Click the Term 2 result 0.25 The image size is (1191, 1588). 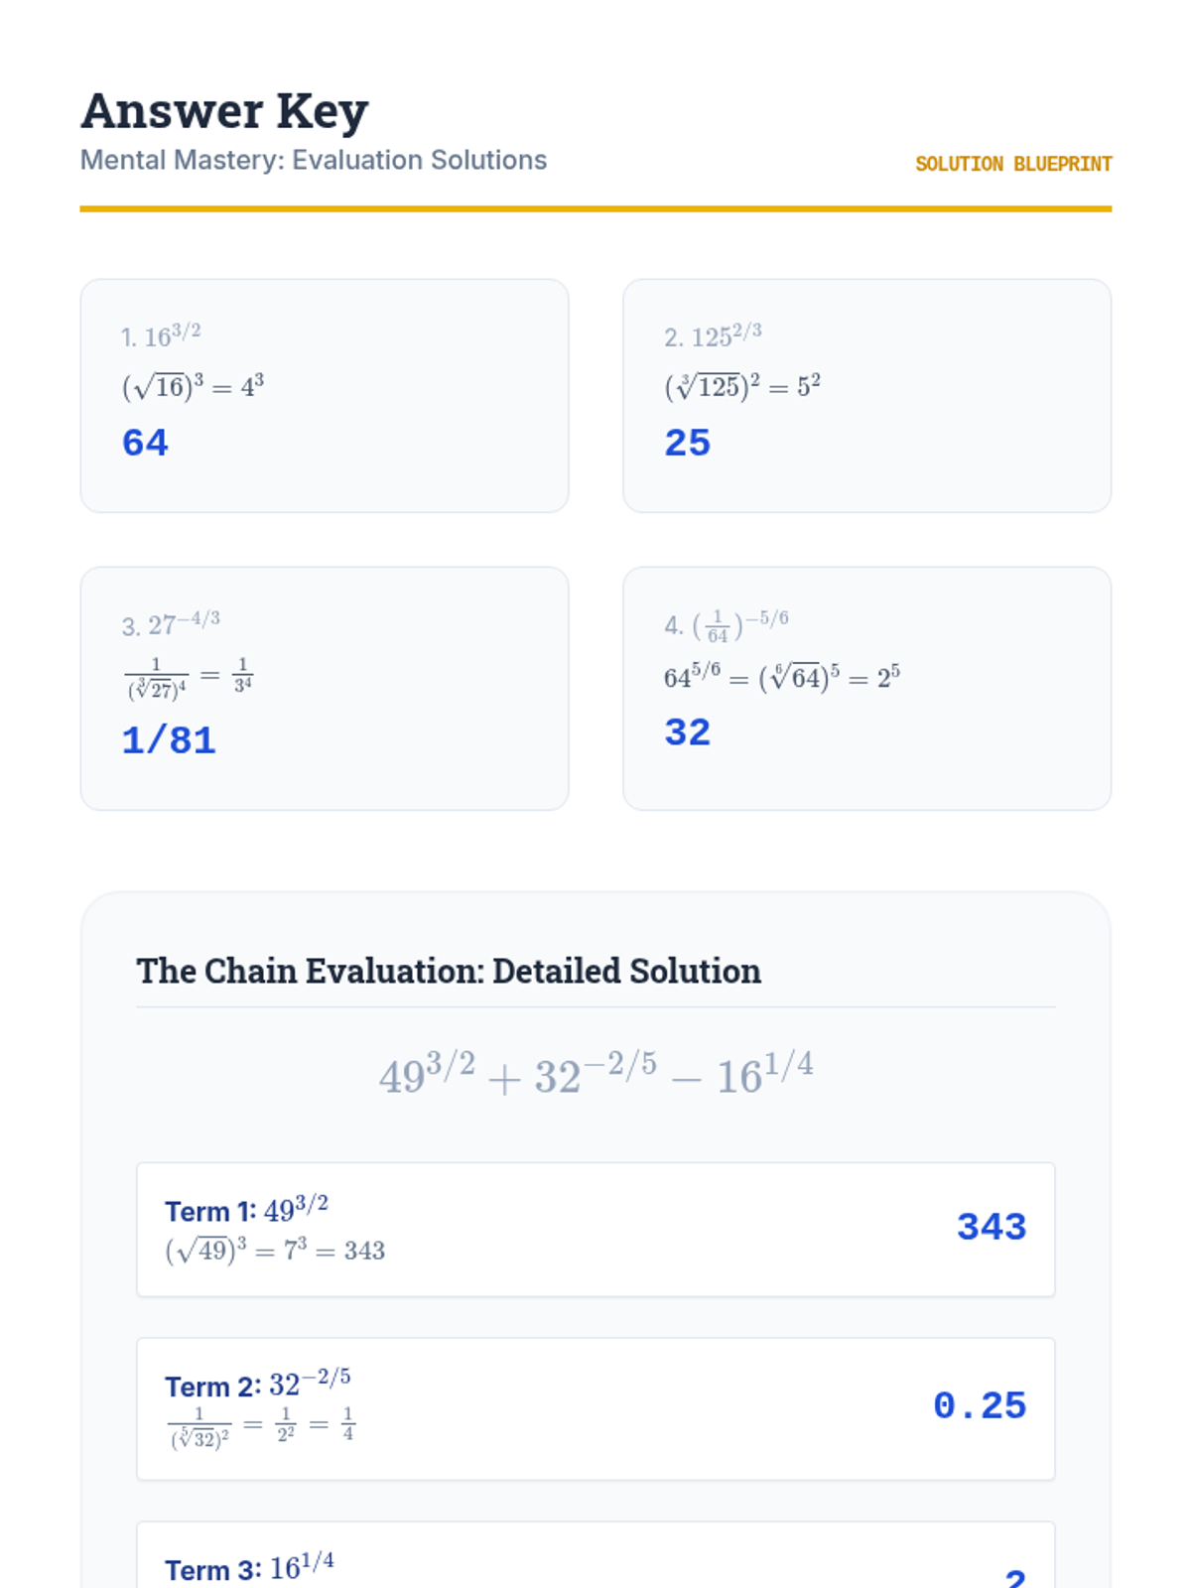980,1405
